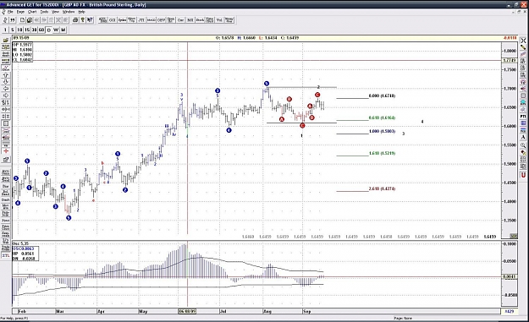
Task: Add the MACD study from the toolbar
Action: 152,20
